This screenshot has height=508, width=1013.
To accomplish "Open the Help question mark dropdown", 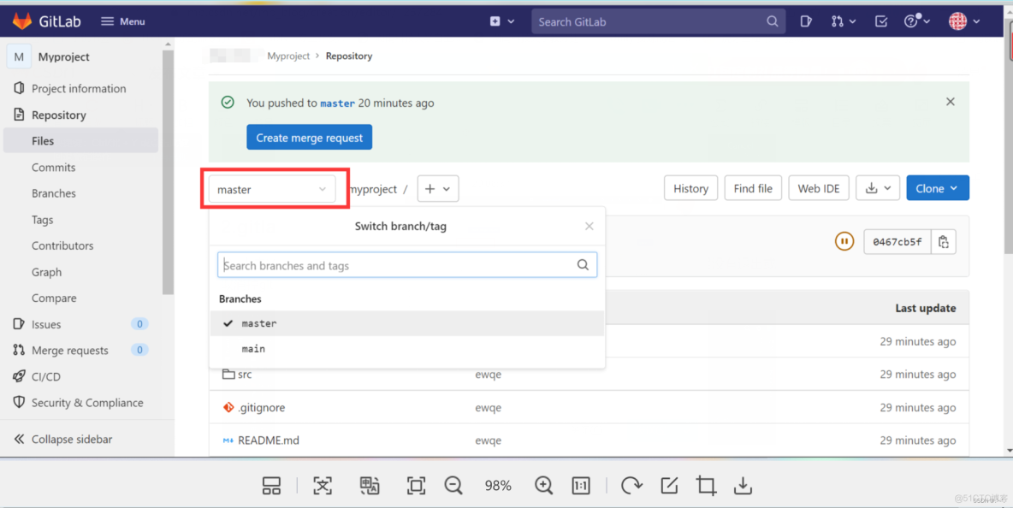I will click(x=916, y=21).
